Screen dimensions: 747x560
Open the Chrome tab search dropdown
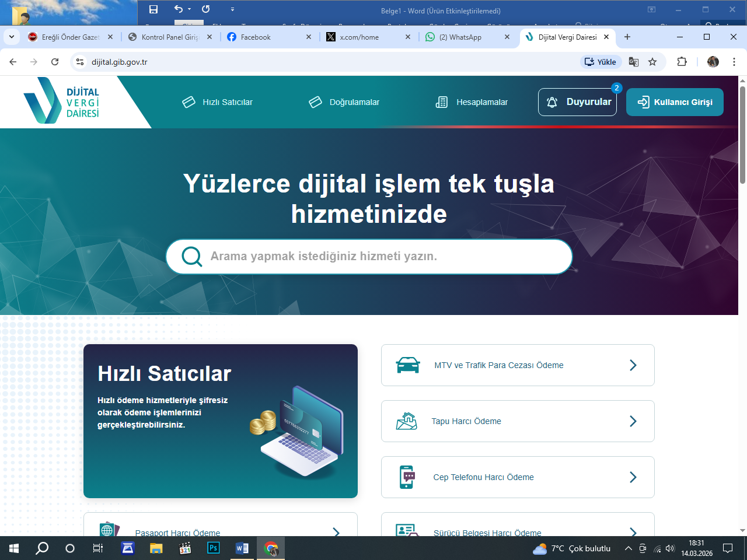[x=12, y=37]
